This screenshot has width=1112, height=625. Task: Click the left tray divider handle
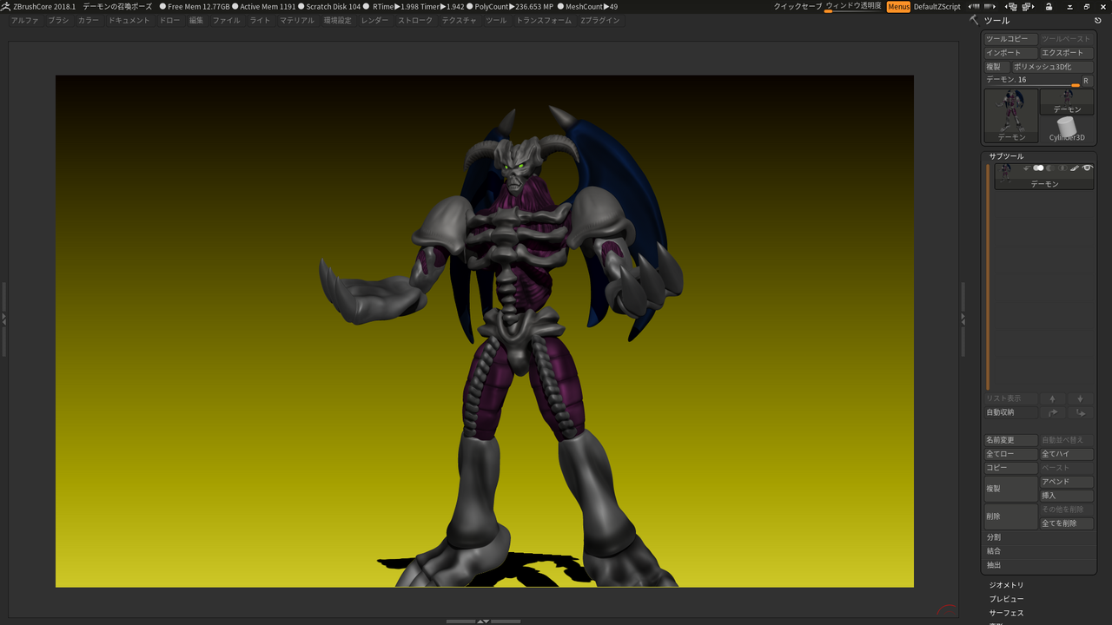pos(3,319)
